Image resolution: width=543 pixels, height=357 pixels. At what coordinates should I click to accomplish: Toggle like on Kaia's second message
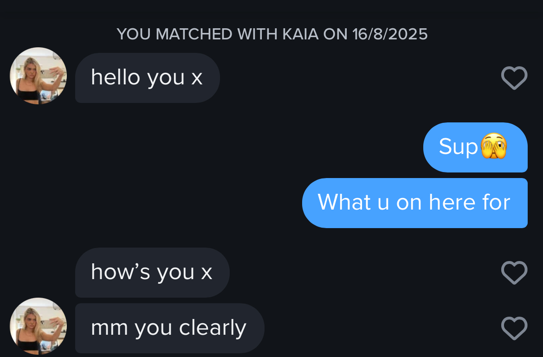tap(514, 273)
